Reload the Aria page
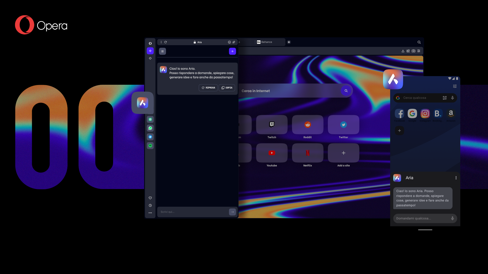The width and height of the screenshot is (488, 274). (x=166, y=42)
